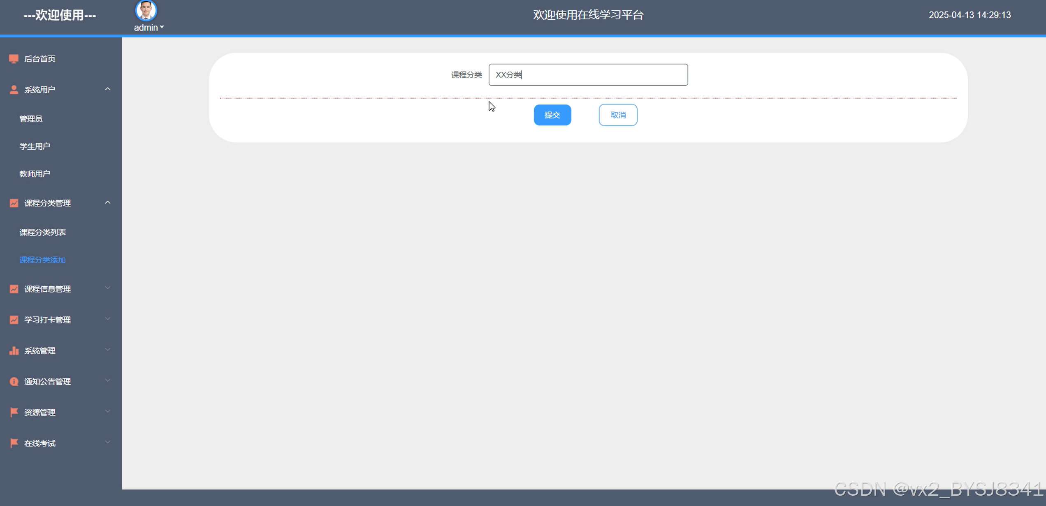Go to 教师用户 submenu item
Image resolution: width=1046 pixels, height=506 pixels.
pyautogui.click(x=35, y=174)
